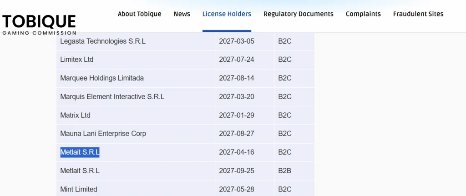
Task: Click the 2027-07-24 expiry date
Action: coord(237,60)
